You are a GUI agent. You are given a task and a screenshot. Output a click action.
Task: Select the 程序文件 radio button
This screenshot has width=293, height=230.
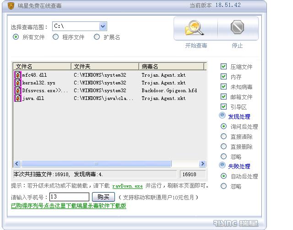click(x=55, y=37)
